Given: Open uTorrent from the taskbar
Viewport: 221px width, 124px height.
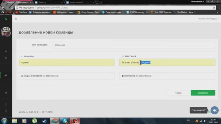Looking at the screenshot, I should point(35,121).
